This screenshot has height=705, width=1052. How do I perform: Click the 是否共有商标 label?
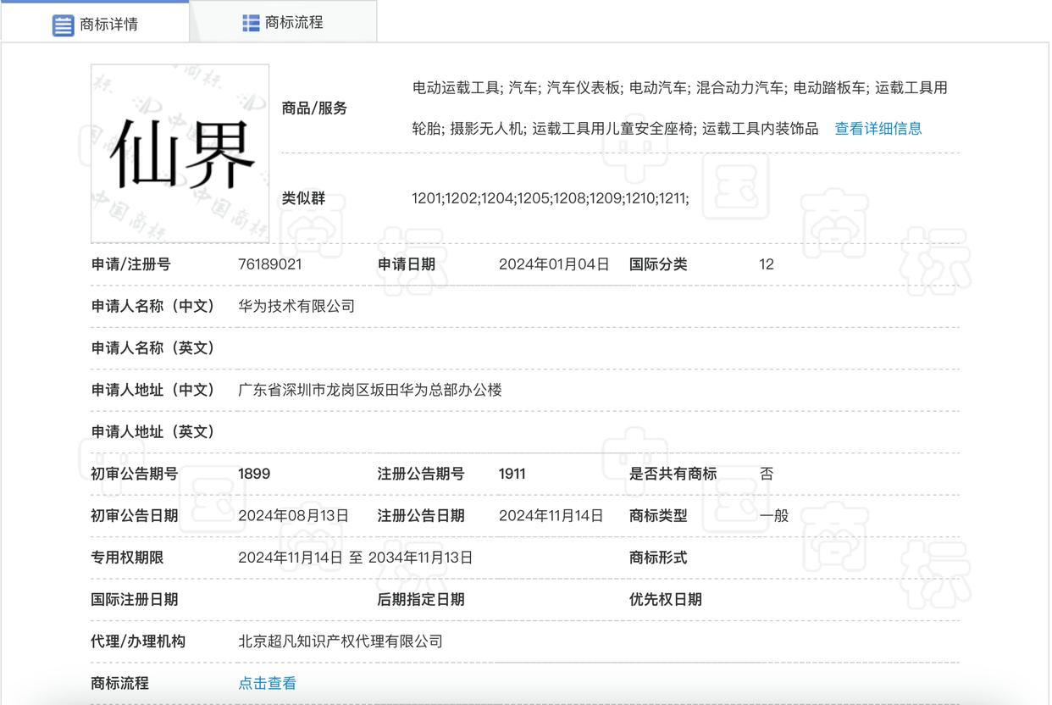[x=673, y=474]
